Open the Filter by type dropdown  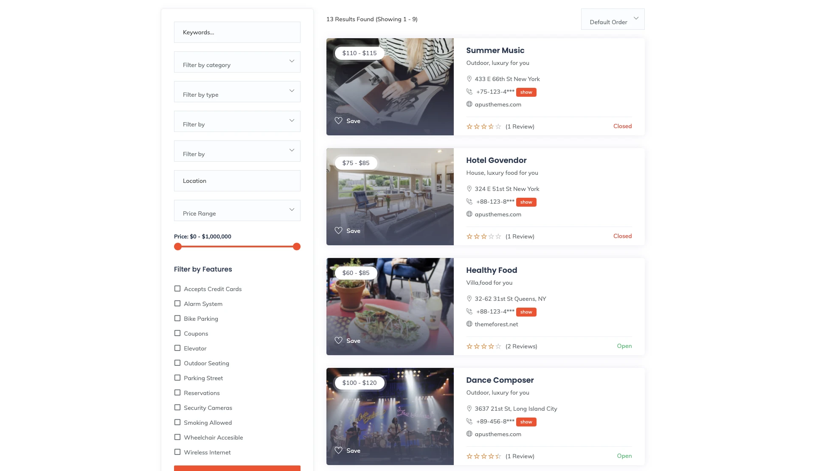pyautogui.click(x=237, y=92)
